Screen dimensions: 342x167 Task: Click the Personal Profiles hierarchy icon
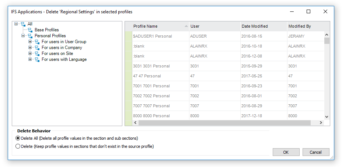pos(30,36)
